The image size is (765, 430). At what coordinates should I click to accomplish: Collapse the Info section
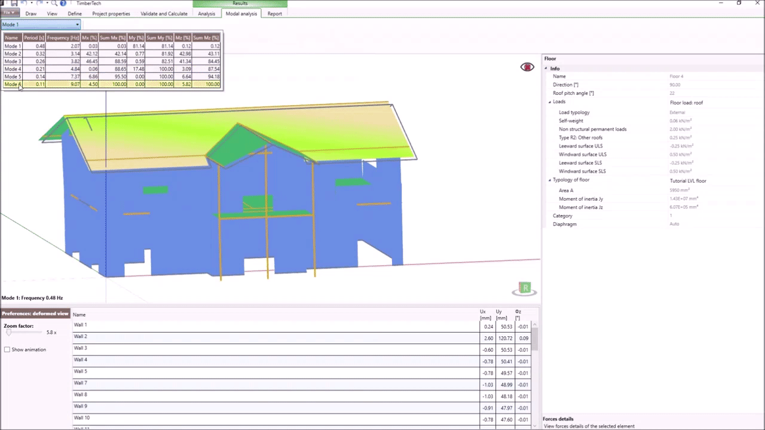pyautogui.click(x=546, y=69)
